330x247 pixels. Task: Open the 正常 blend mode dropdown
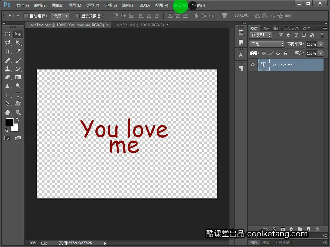coord(267,44)
